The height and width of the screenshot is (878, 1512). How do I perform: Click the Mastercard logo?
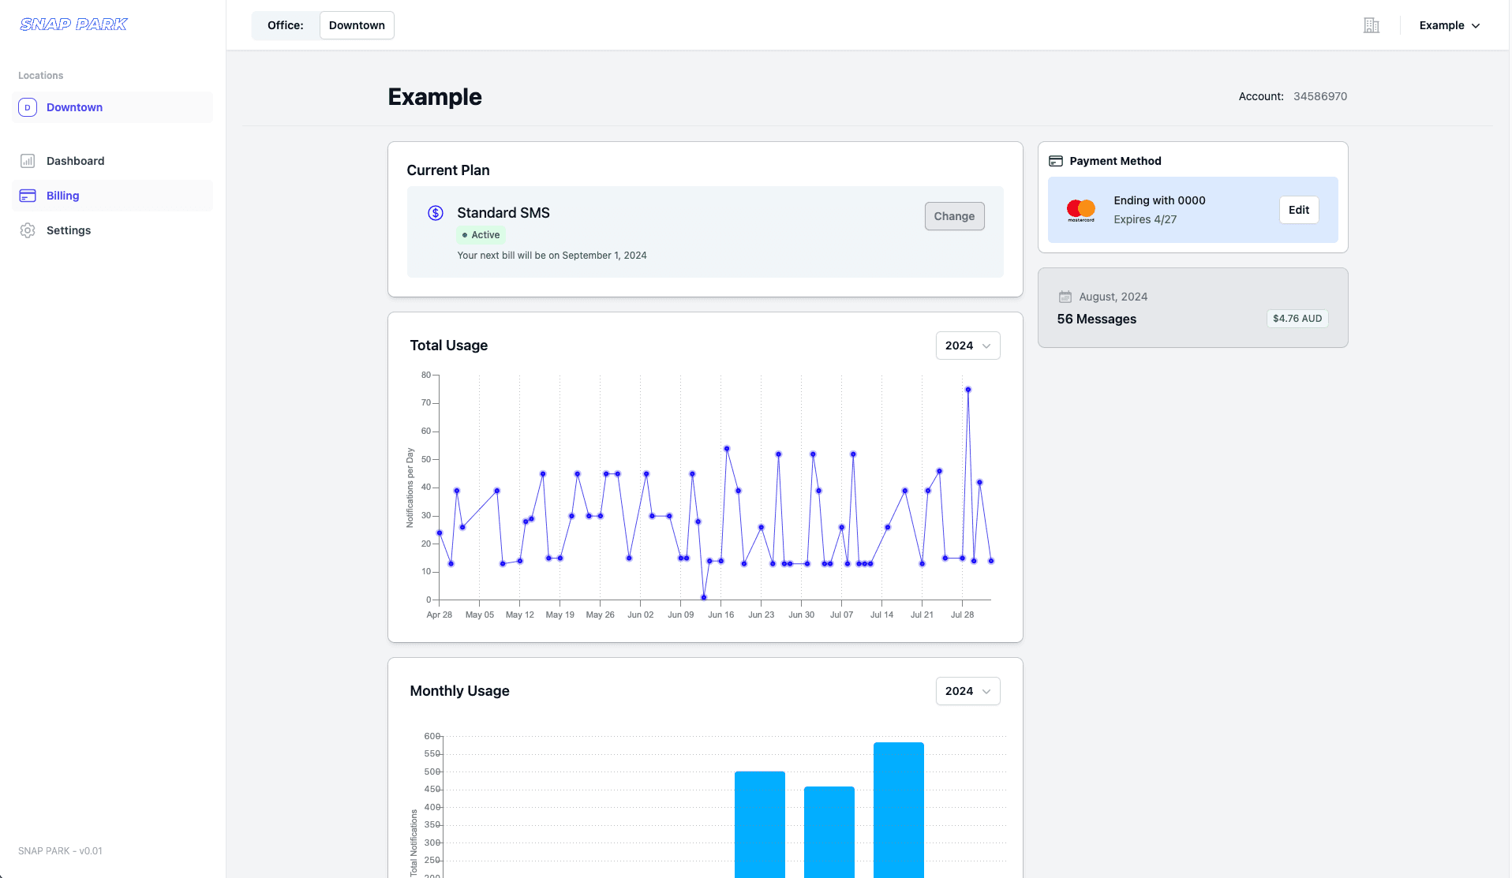[x=1081, y=210]
